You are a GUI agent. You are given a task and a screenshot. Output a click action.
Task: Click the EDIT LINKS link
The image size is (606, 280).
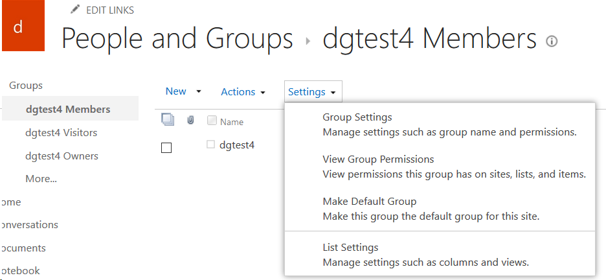click(110, 10)
